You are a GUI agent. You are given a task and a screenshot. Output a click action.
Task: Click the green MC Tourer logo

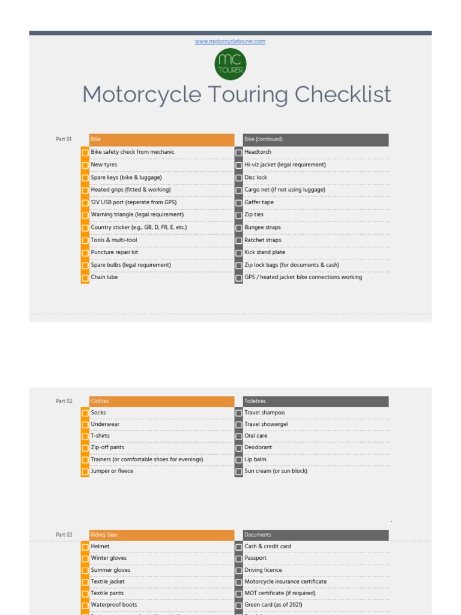click(x=230, y=64)
